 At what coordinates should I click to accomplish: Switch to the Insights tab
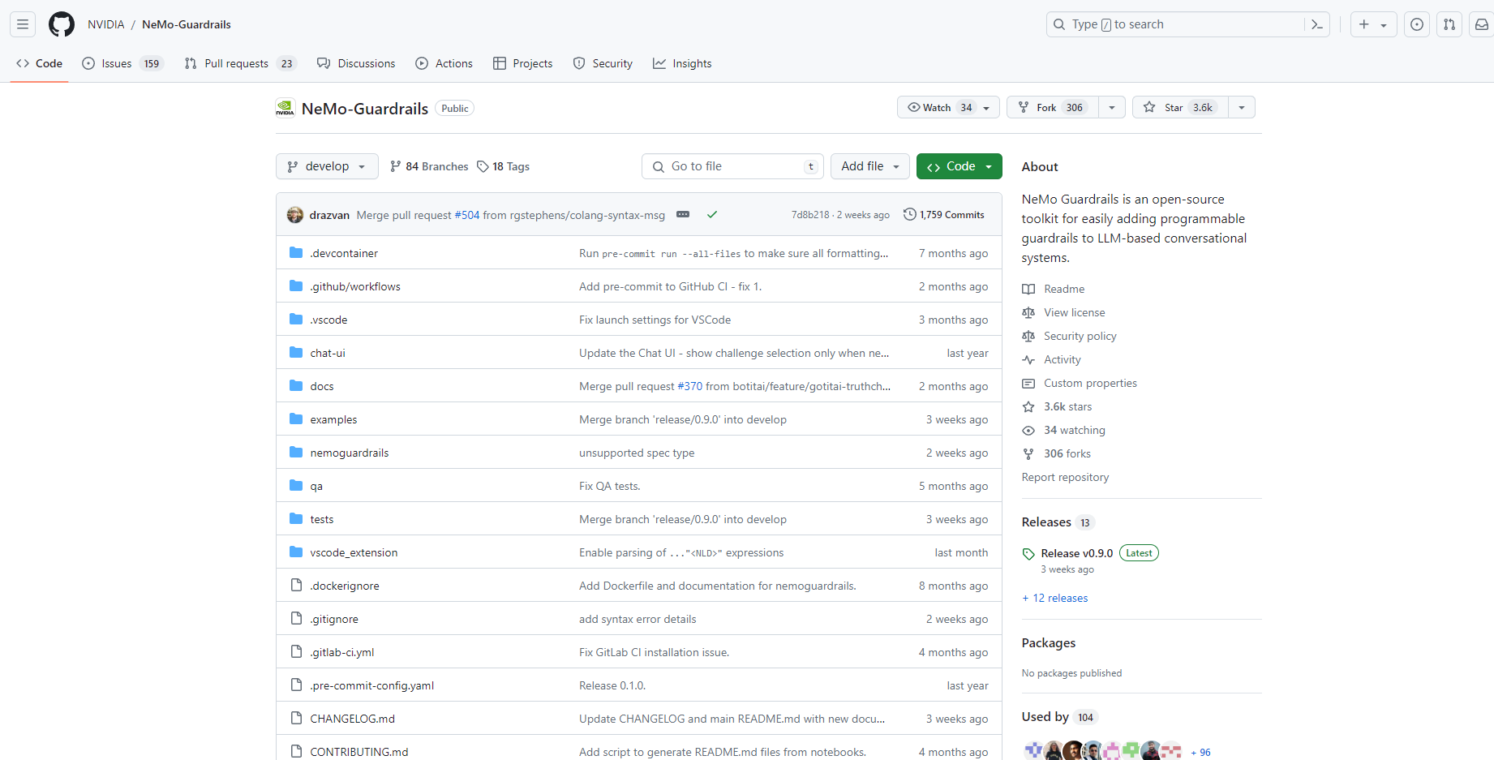coord(682,63)
